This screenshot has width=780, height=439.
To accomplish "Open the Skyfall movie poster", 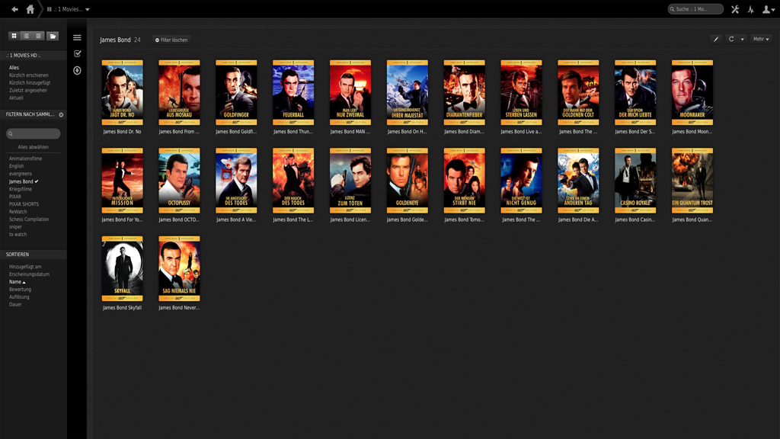I will pyautogui.click(x=123, y=269).
